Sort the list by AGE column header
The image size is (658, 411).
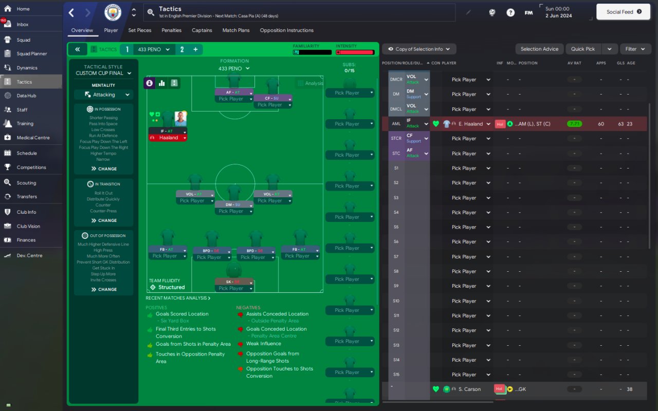point(631,63)
